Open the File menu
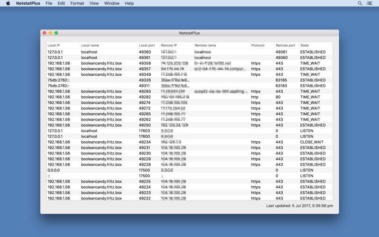 click(49, 3)
